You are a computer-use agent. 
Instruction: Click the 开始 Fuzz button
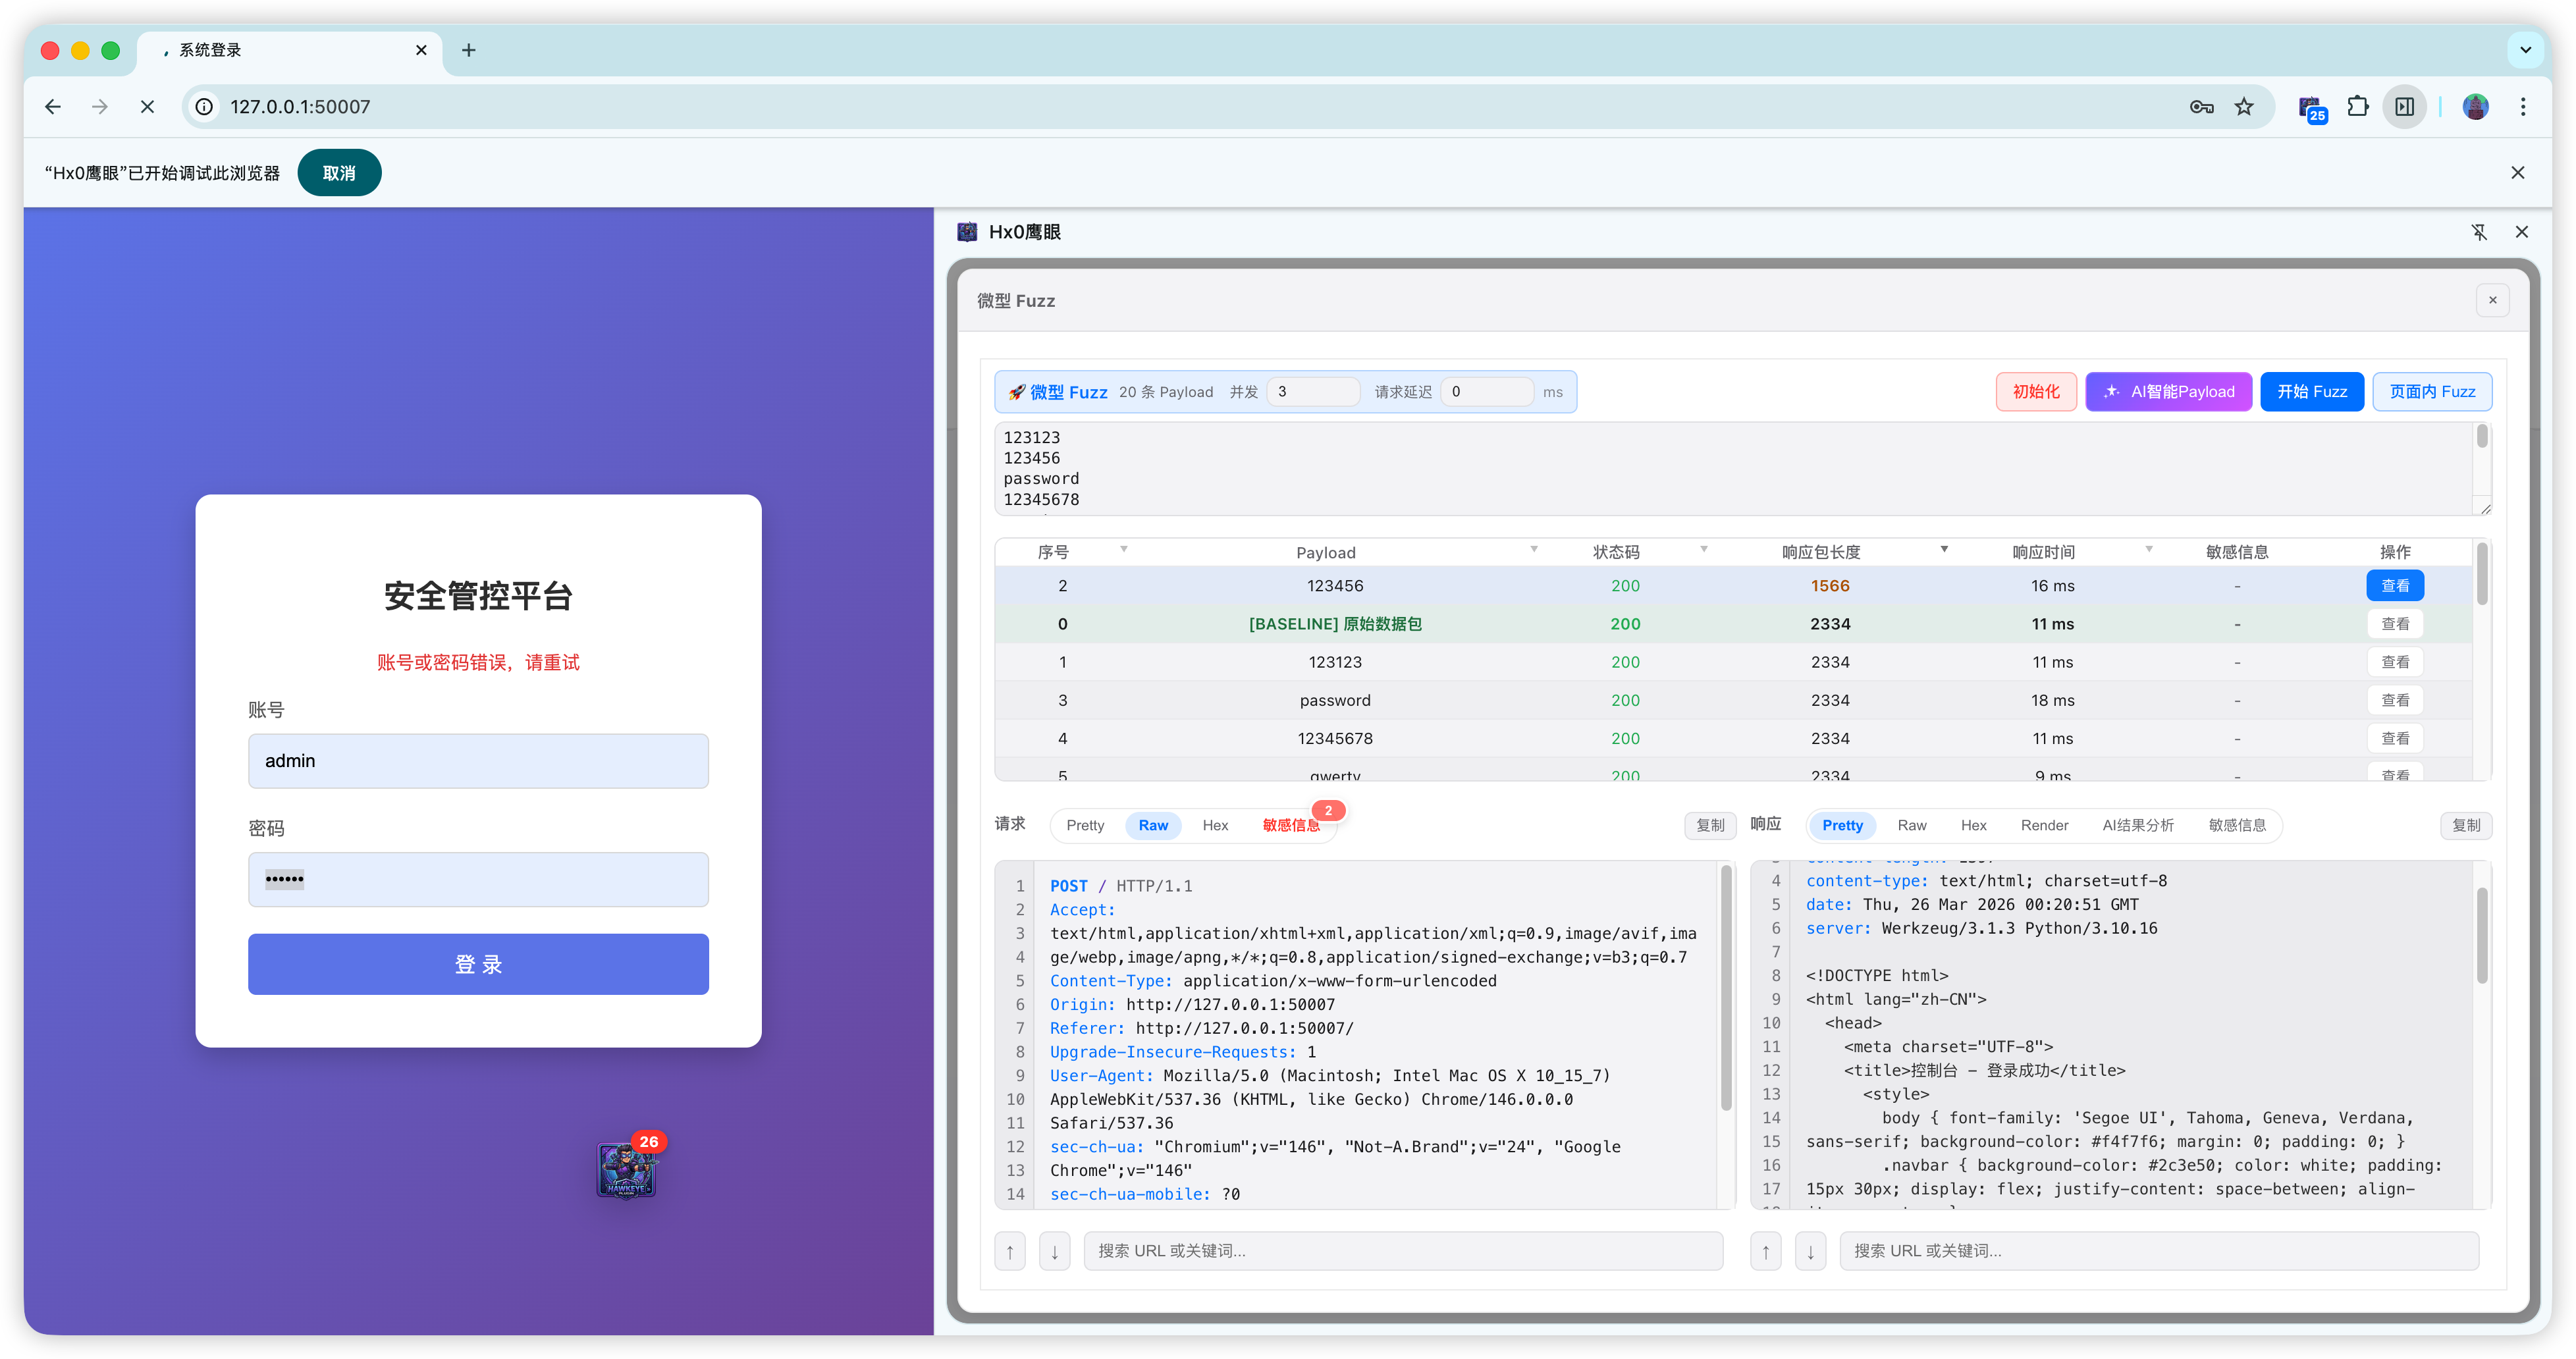click(x=2312, y=392)
